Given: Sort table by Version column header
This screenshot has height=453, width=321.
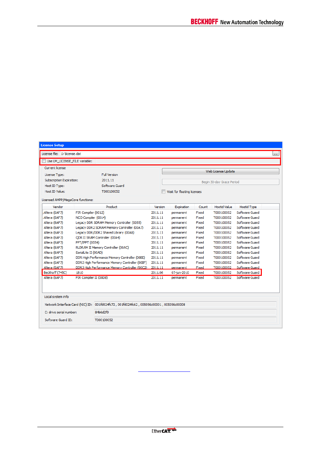Looking at the screenshot, I should point(160,207).
